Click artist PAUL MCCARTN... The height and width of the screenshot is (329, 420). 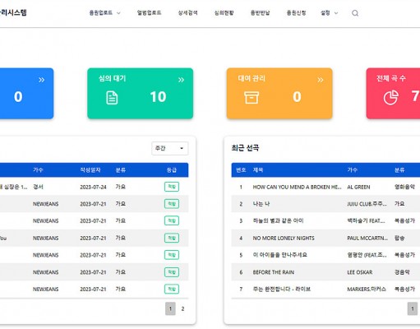pos(367,238)
